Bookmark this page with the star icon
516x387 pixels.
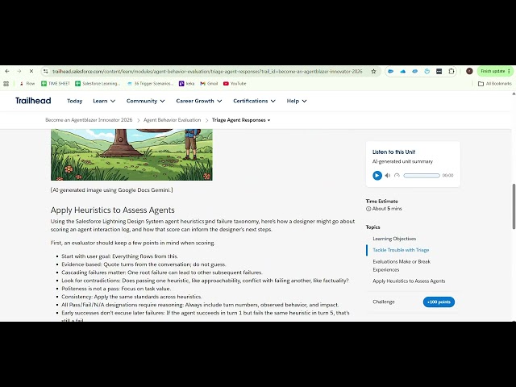pyautogui.click(x=373, y=71)
